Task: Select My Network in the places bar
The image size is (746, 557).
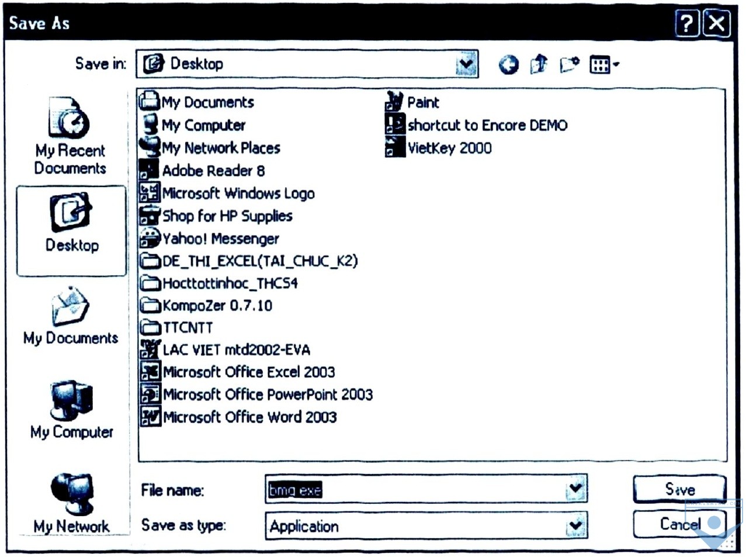Action: coord(71,503)
